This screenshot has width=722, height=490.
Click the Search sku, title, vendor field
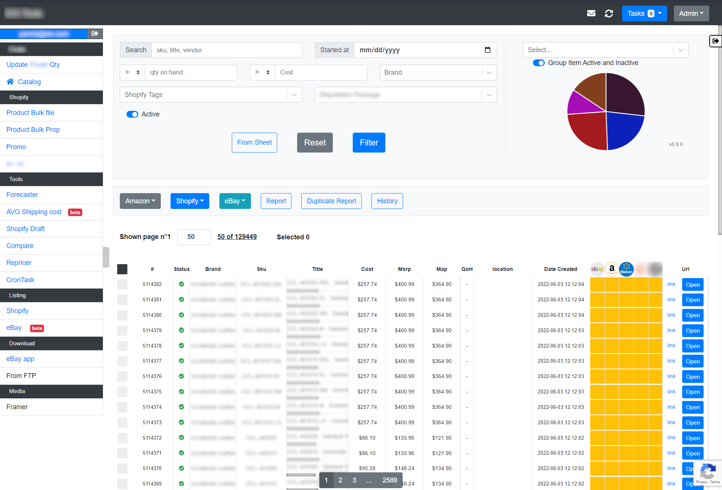[x=227, y=50]
